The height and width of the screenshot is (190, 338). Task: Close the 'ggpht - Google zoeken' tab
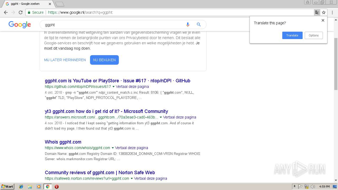pyautogui.click(x=50, y=4)
